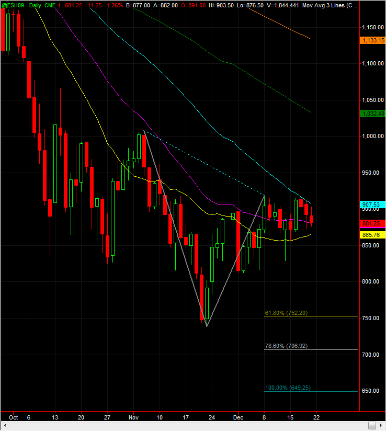Click the 1,150.00 price axis label

[373, 27]
